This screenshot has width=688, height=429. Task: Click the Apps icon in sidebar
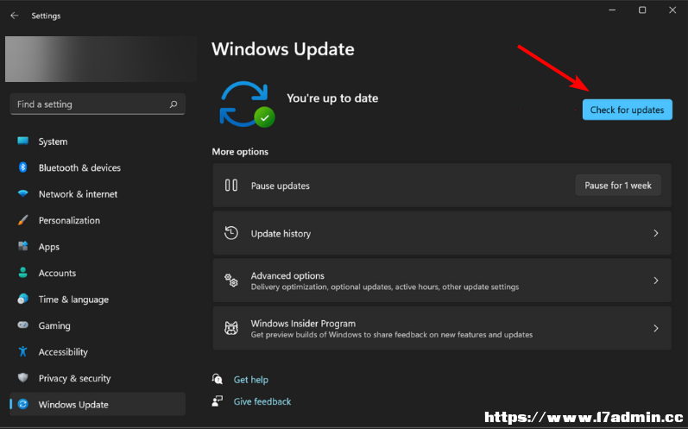pos(22,247)
